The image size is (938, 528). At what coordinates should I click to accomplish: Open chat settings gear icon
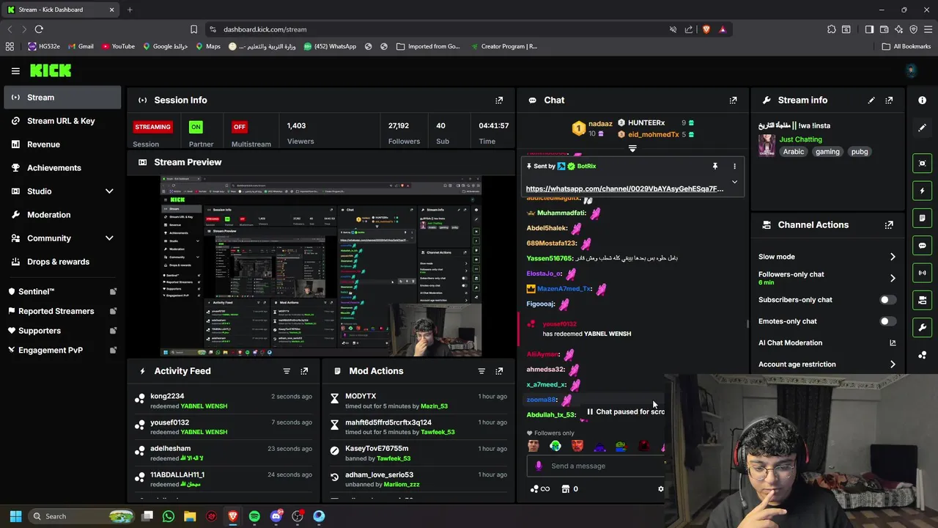pos(660,489)
